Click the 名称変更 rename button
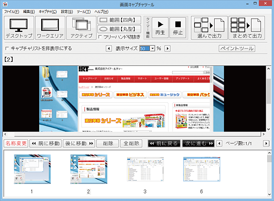This screenshot has width=274, height=201. click(15, 143)
